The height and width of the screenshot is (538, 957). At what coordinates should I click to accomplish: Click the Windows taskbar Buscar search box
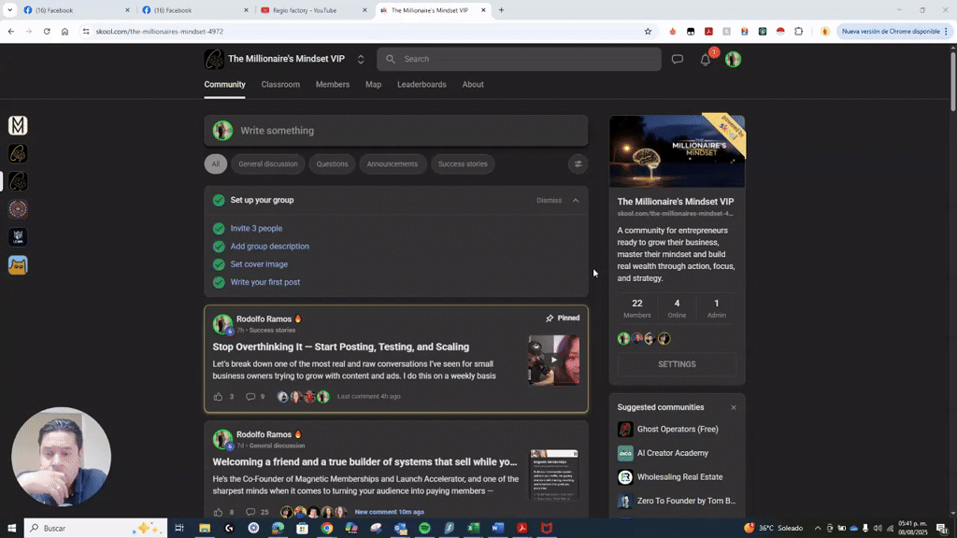(x=95, y=529)
